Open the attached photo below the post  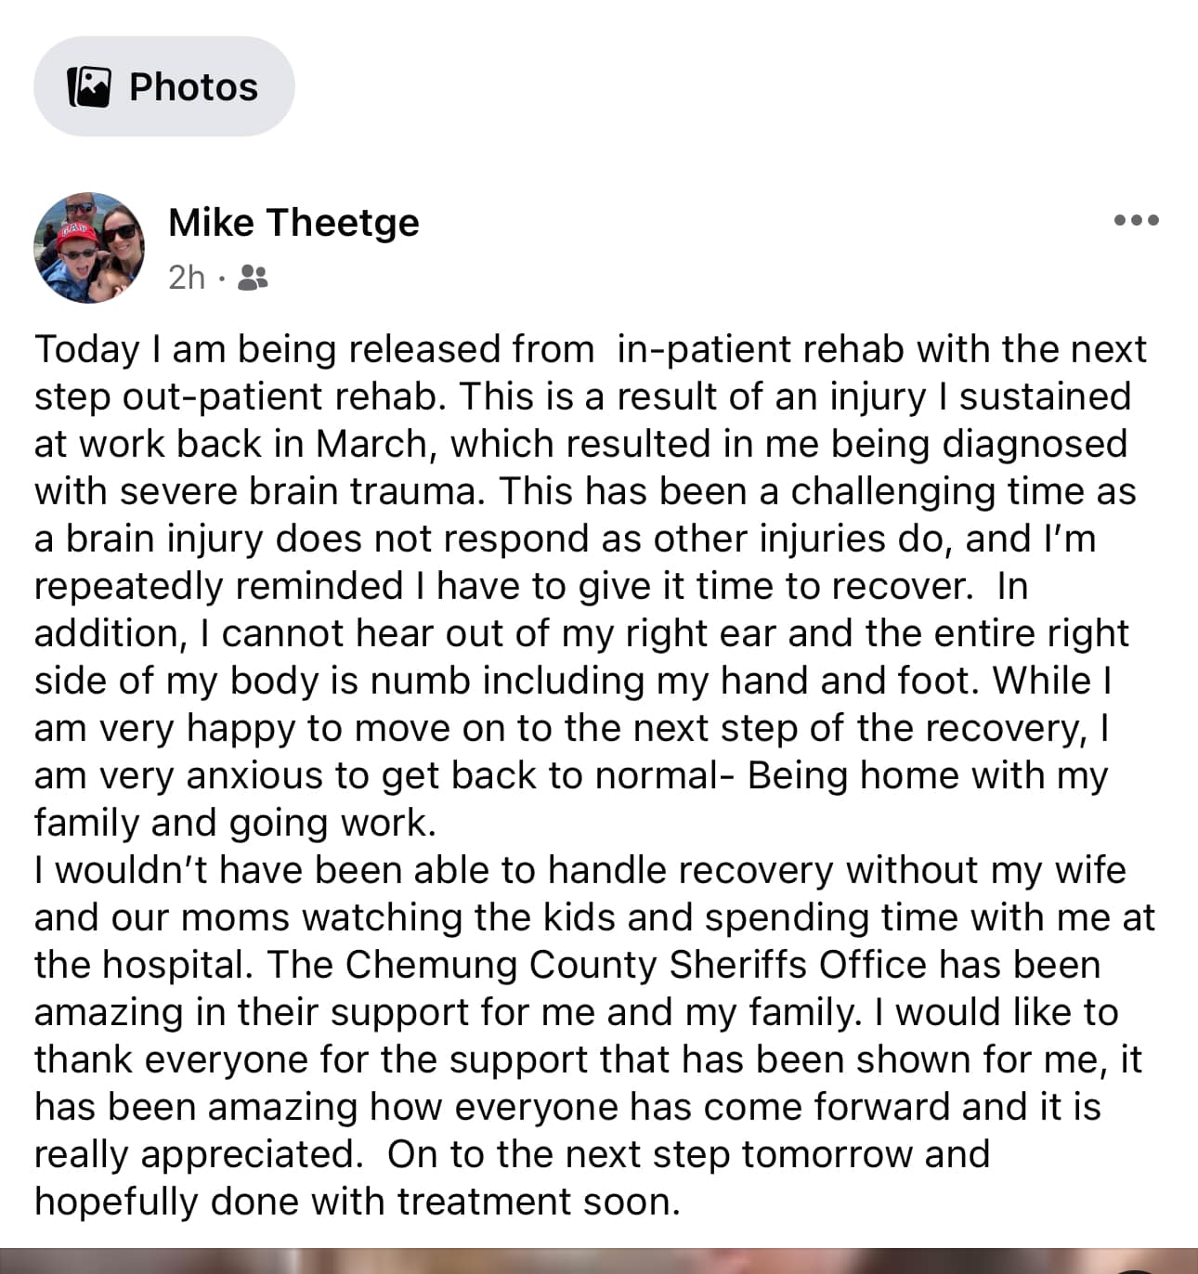[x=599, y=1261]
